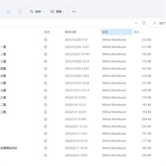Image resolution: width=166 pixels, height=166 pixels.
Task: Click sync status icon for 2022/1/7 22:24 row
Action: coord(46,112)
